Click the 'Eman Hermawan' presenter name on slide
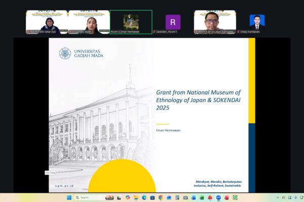 pos(168,130)
